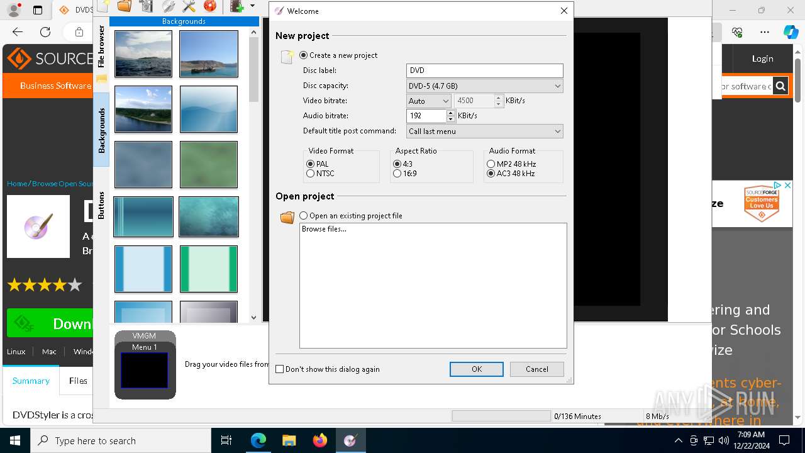
Task: Click open project folder icon in Welcome dialog
Action: click(287, 218)
